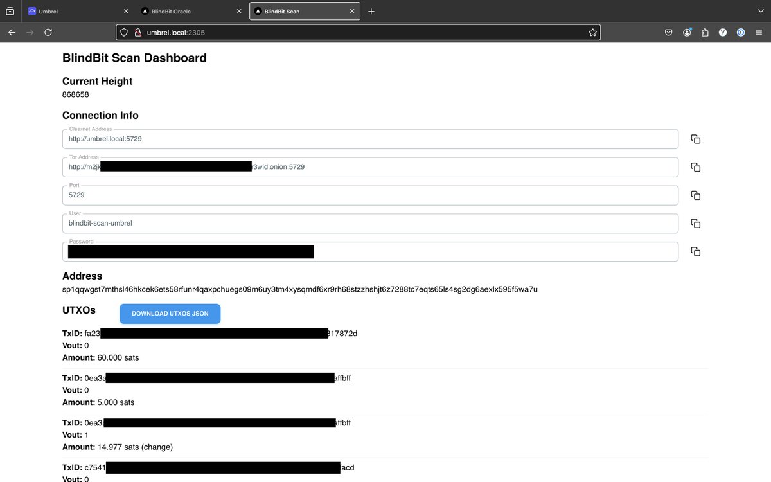Image resolution: width=771 pixels, height=482 pixels.
Task: Show the insecure connection lock info
Action: [137, 32]
